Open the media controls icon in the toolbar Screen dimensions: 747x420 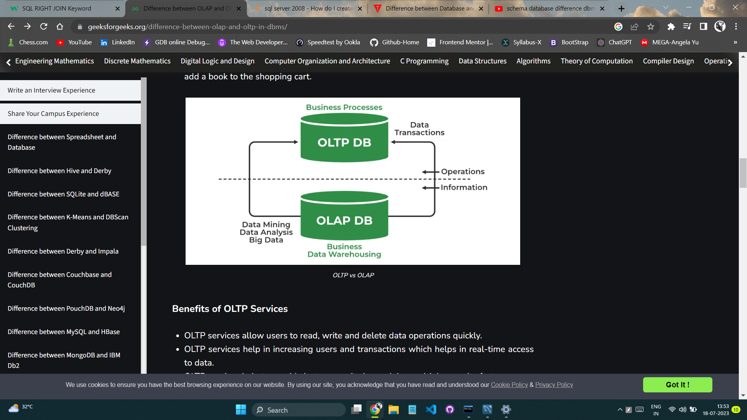687,26
